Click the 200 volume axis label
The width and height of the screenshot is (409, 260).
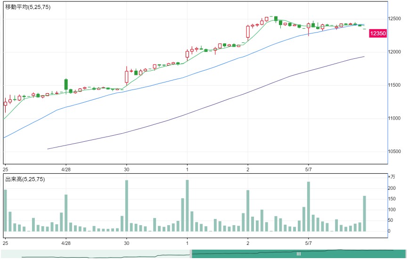click(x=392, y=188)
